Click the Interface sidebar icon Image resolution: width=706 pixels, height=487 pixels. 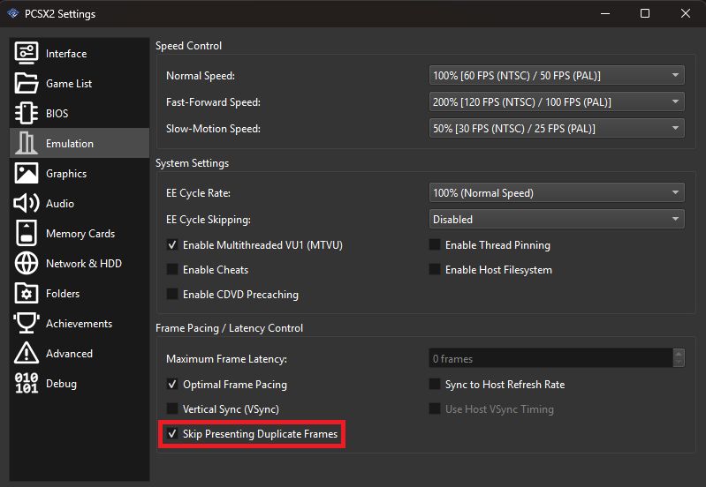click(27, 53)
